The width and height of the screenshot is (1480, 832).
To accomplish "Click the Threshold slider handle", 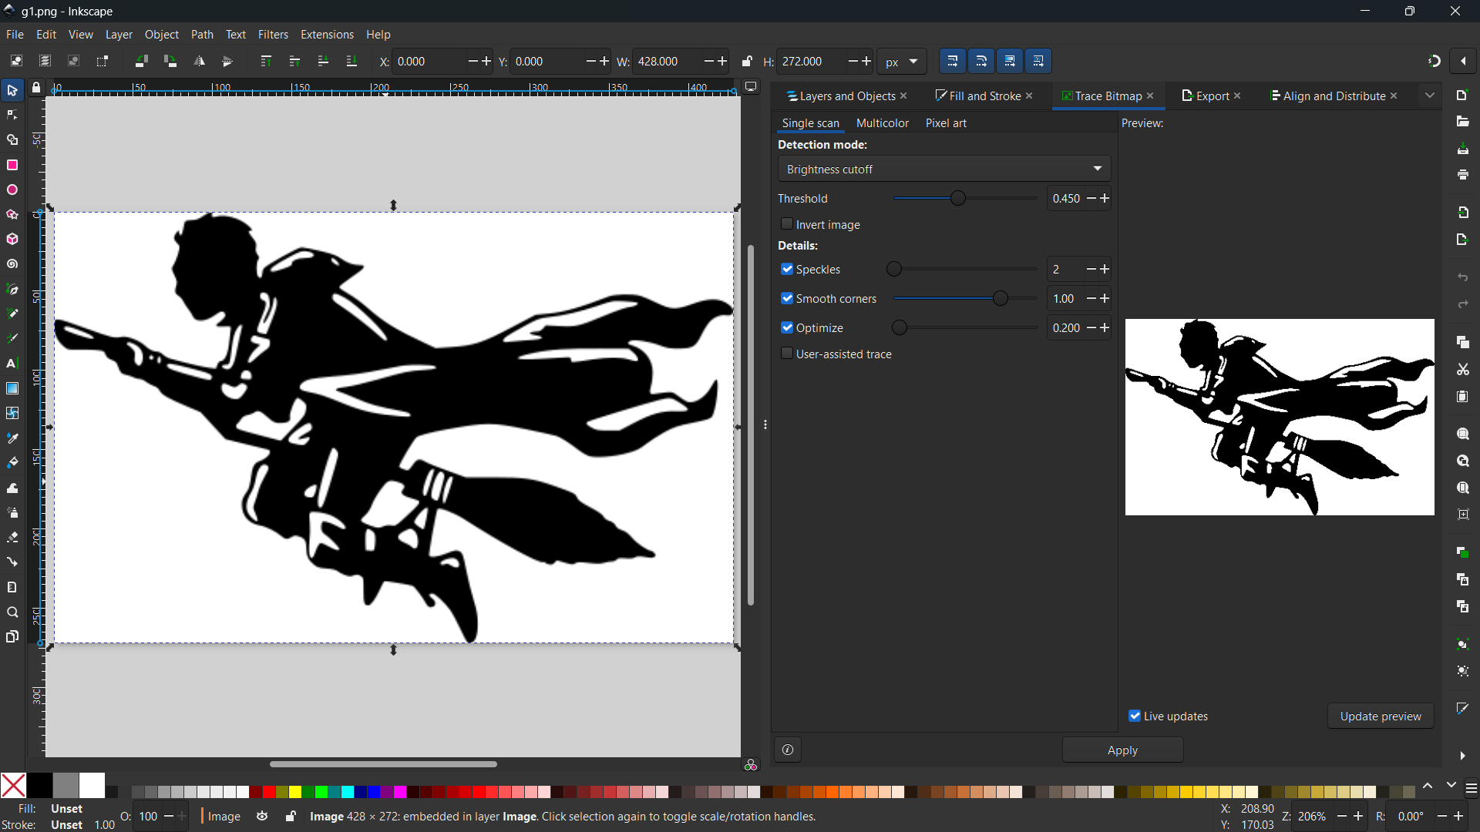I will (x=958, y=199).
